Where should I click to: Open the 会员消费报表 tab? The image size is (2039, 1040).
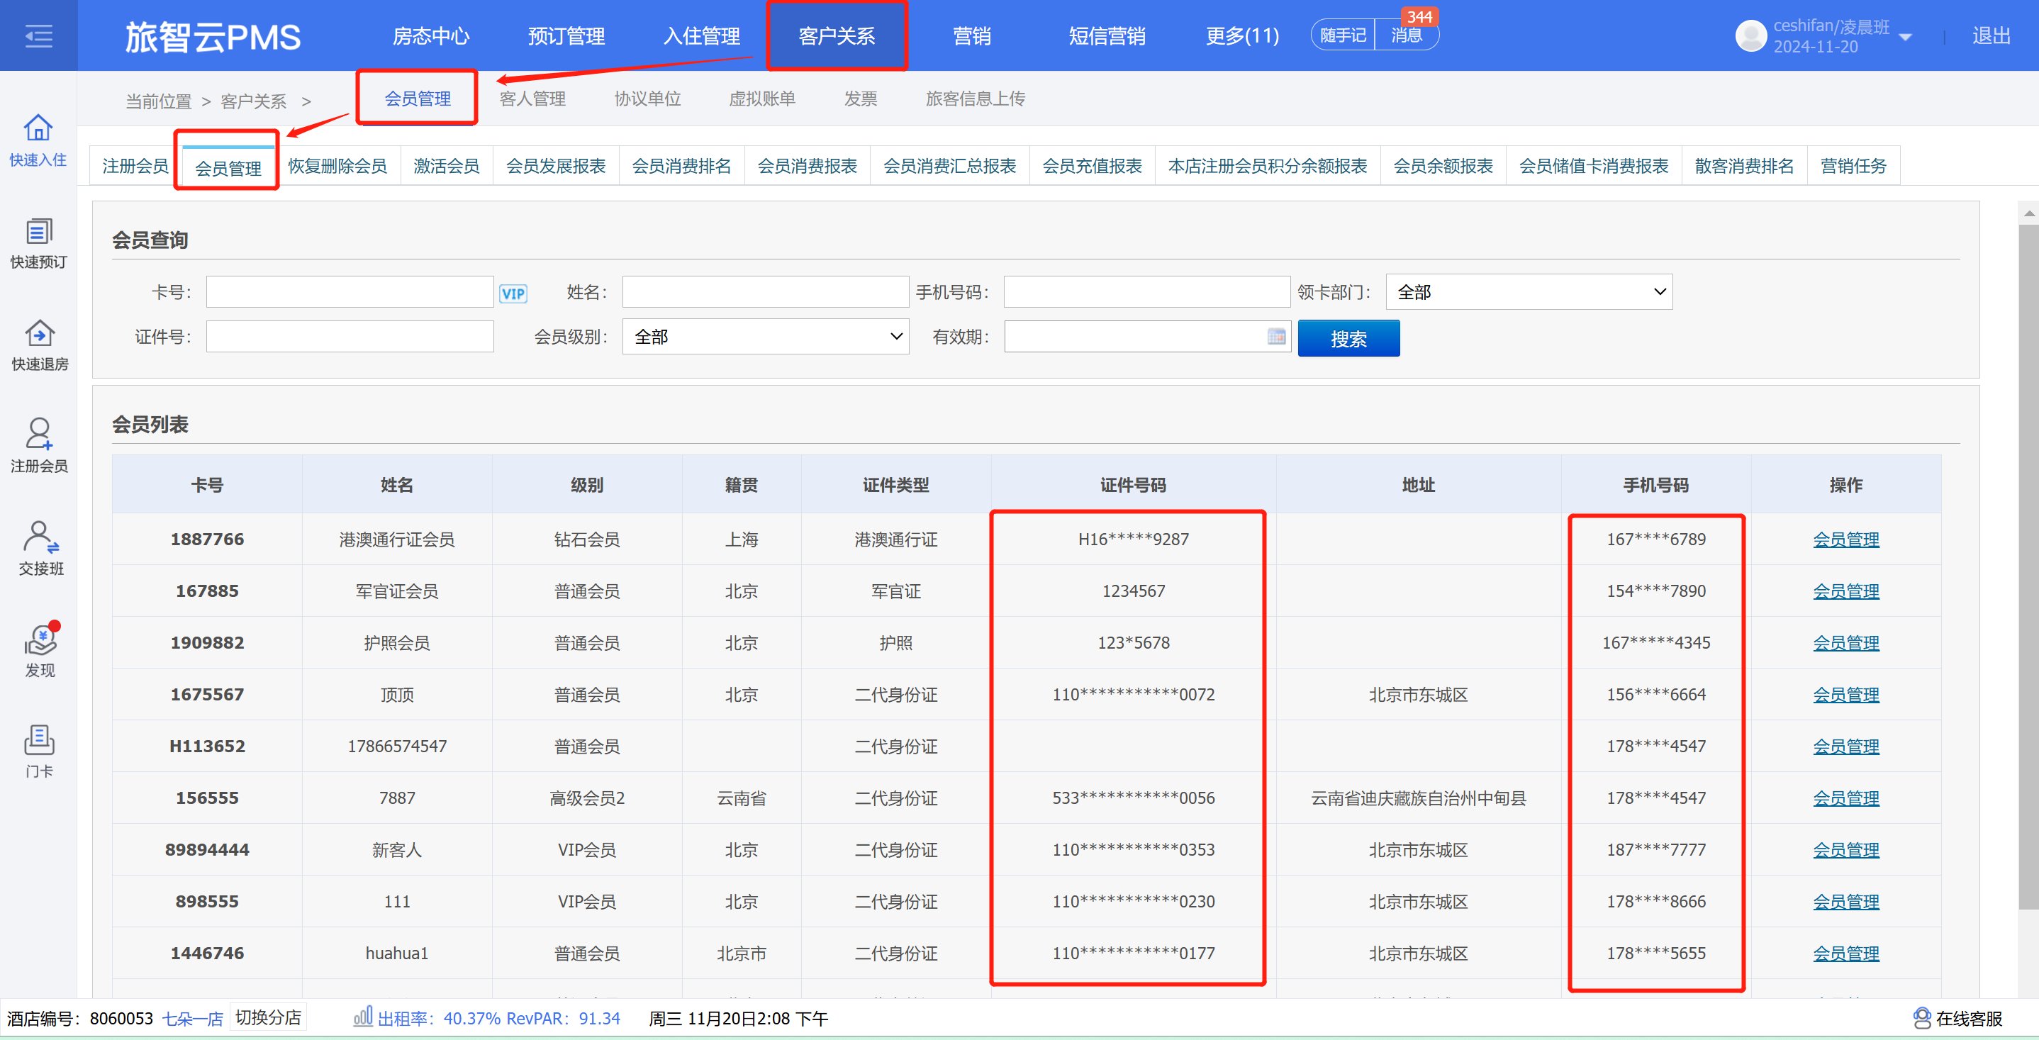pyautogui.click(x=808, y=165)
